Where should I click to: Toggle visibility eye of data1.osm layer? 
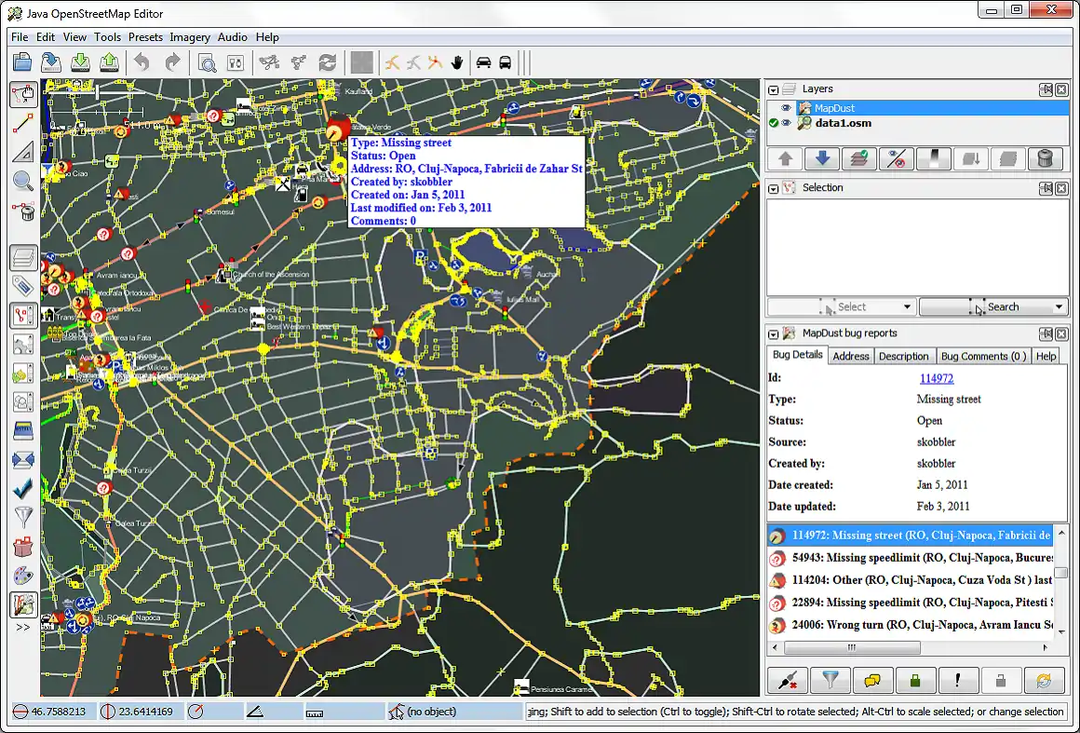(787, 123)
